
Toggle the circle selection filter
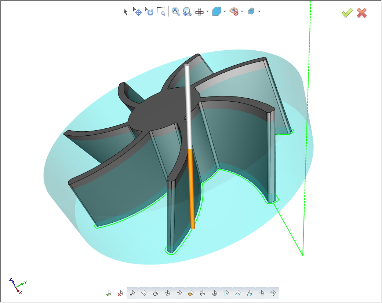tap(155, 293)
